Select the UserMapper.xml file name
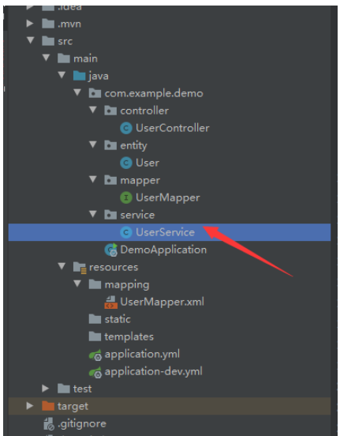 [163, 302]
